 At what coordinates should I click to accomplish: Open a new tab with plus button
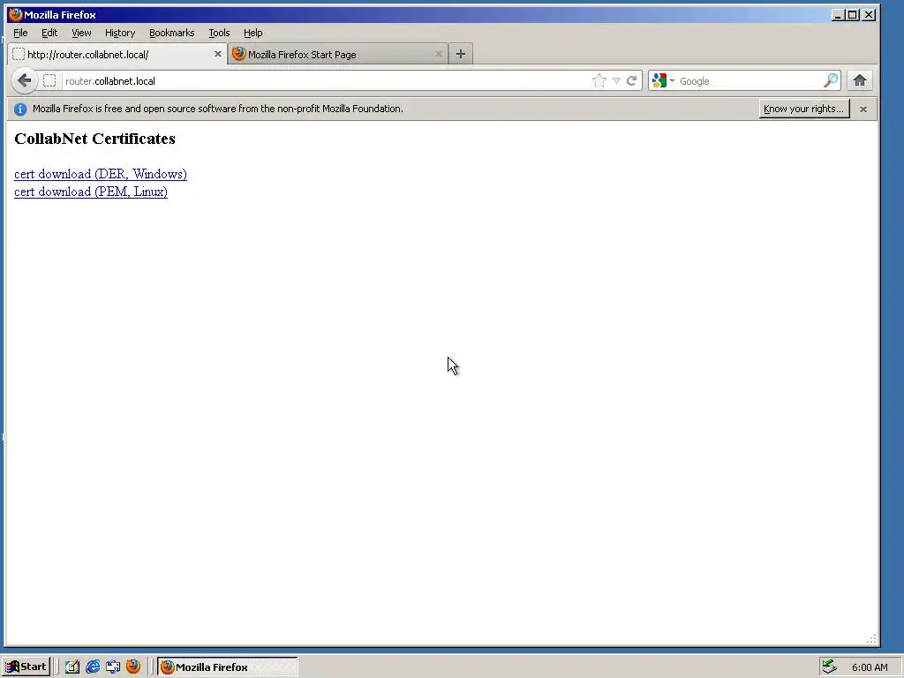click(460, 54)
